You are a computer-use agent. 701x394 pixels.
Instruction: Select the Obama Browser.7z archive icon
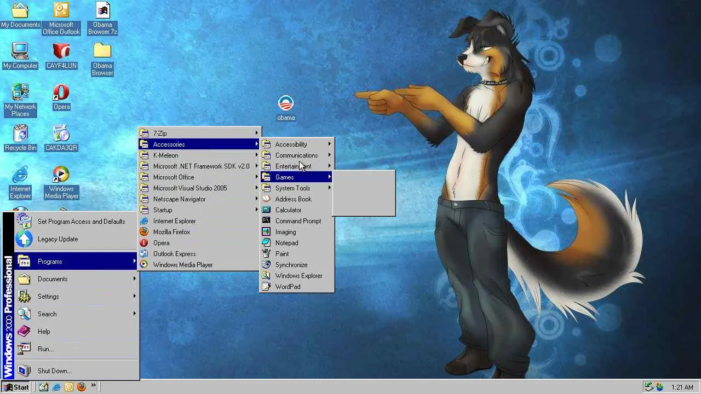coord(102,19)
